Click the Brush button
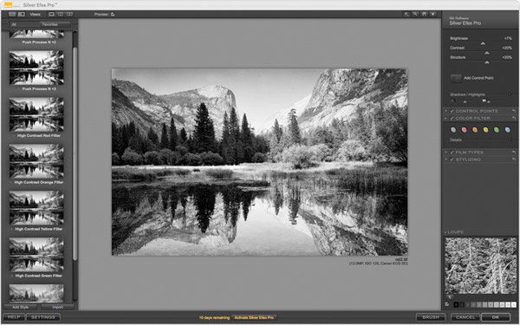This screenshot has width=520, height=325. point(431,317)
